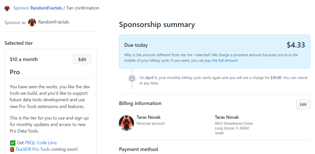Click the green checkmark before PRQL Code Lens
Viewport: 315px width, 154px height.
(x=13, y=143)
